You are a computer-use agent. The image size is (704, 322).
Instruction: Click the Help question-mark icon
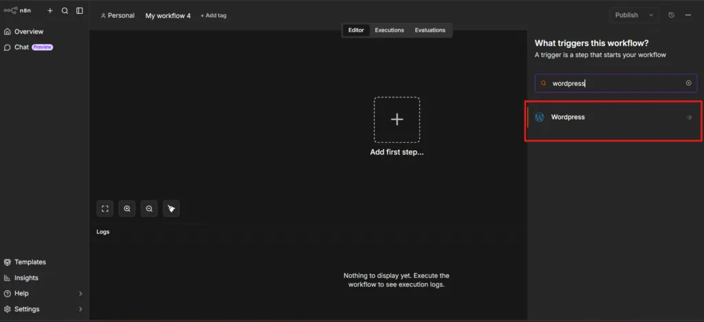click(x=7, y=293)
